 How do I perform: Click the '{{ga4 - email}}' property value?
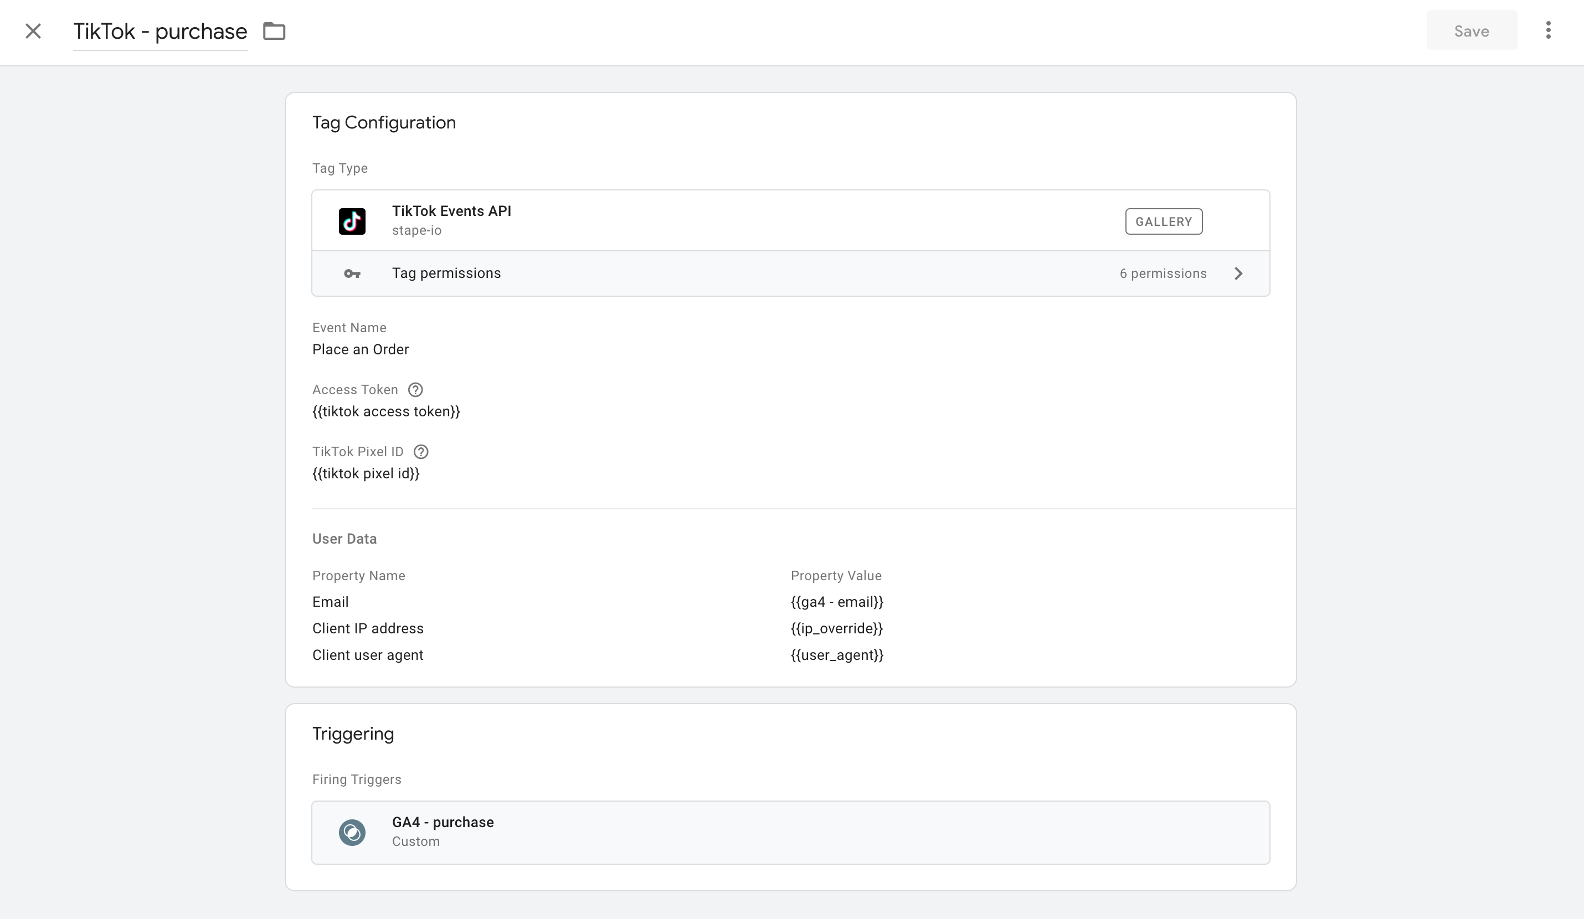[x=837, y=602]
